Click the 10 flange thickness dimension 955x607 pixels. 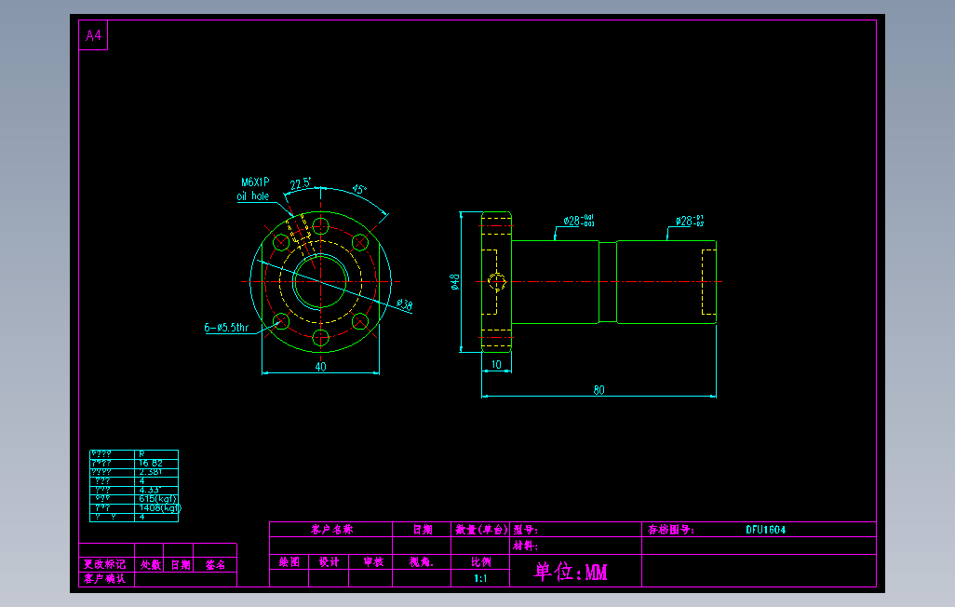pos(496,364)
